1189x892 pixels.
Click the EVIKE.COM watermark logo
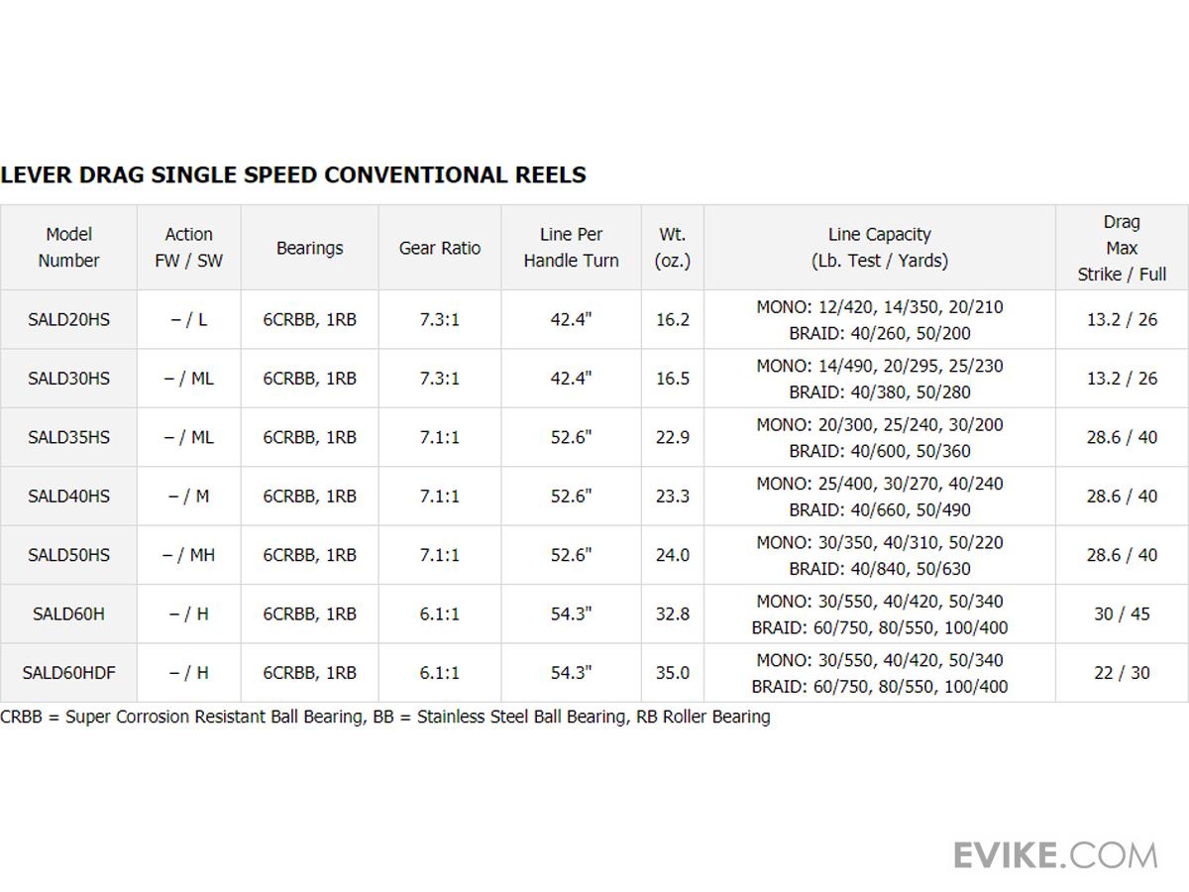coord(1055,854)
